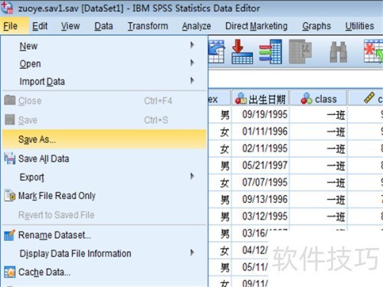Click the Find binoculars toolbar icon
Viewport: 383px width, 287px height.
click(339, 52)
